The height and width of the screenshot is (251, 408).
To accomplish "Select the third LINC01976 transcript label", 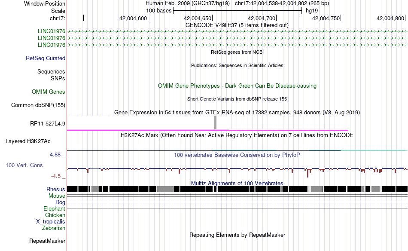I will [x=51, y=45].
